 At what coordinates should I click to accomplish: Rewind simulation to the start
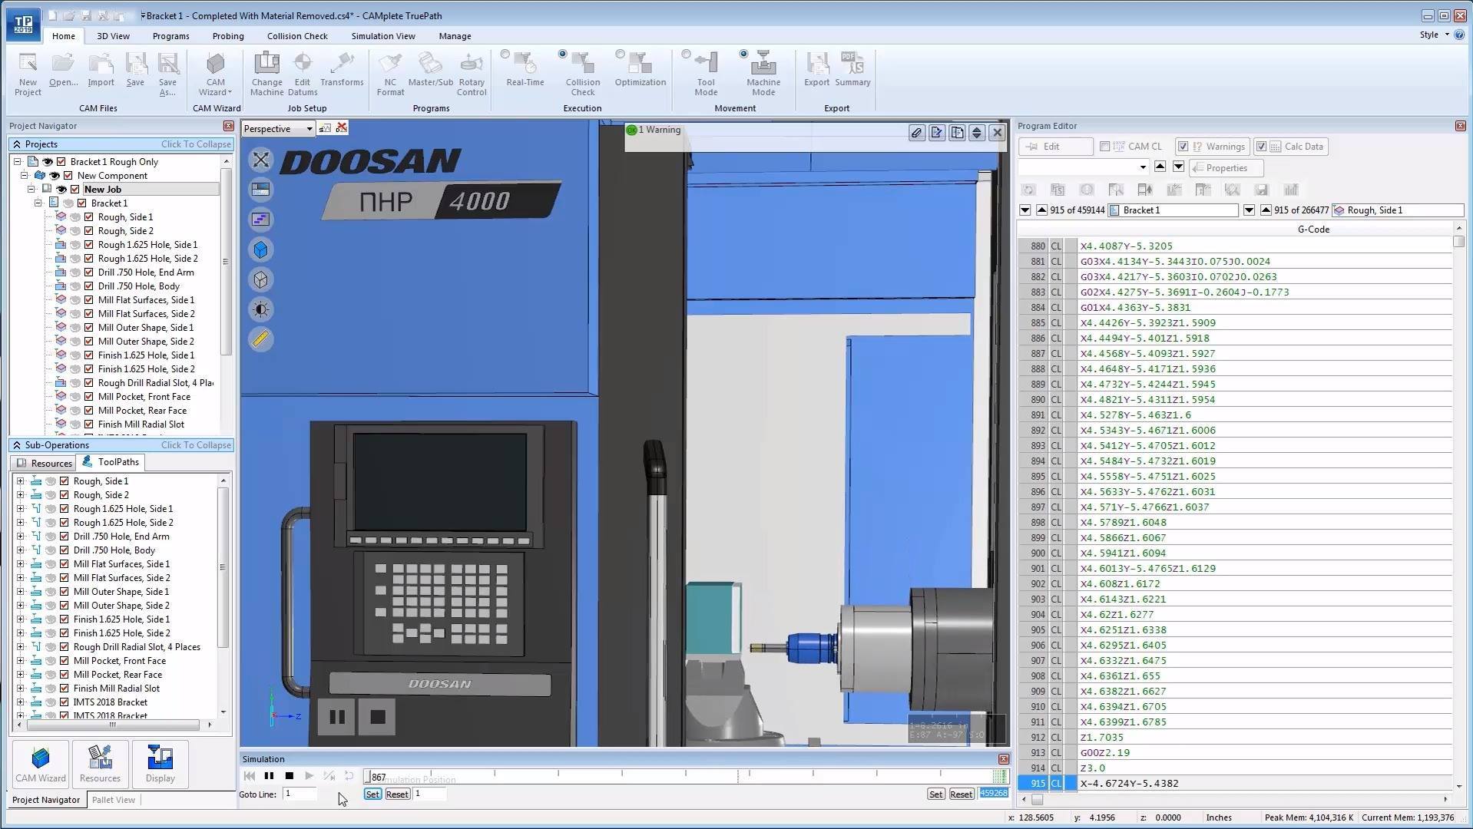pos(249,776)
